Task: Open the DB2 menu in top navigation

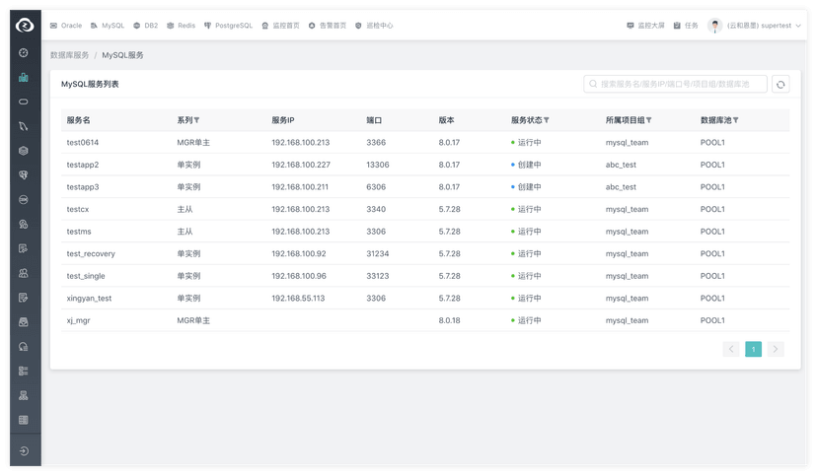Action: (x=145, y=26)
